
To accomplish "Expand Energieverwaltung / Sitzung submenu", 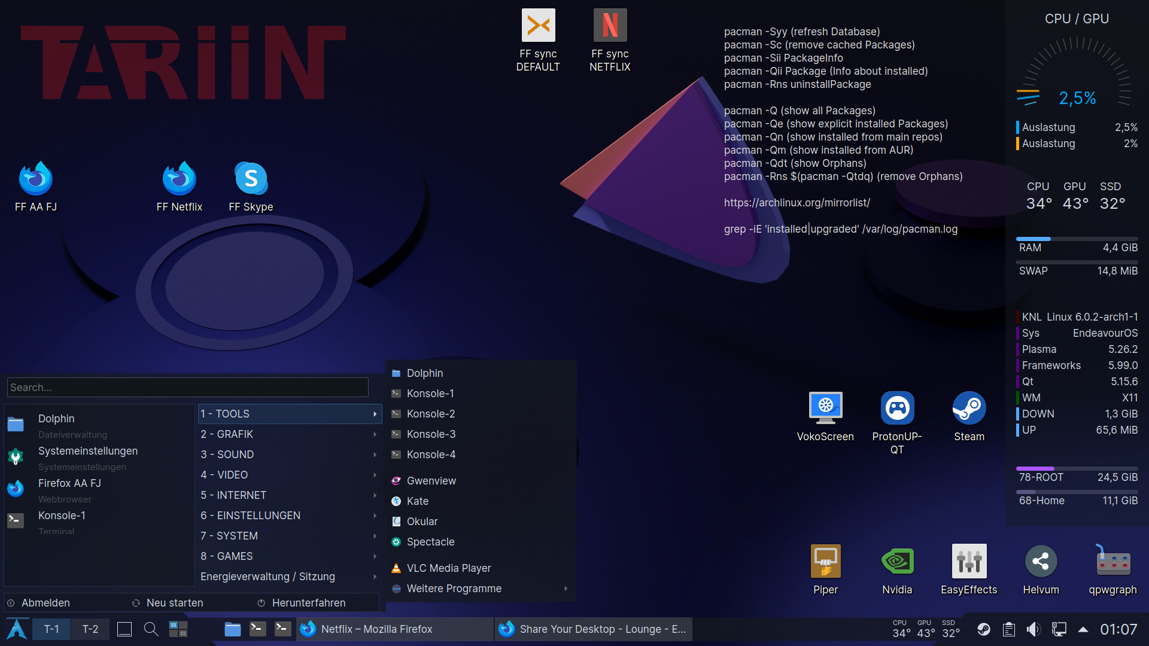I will [290, 577].
